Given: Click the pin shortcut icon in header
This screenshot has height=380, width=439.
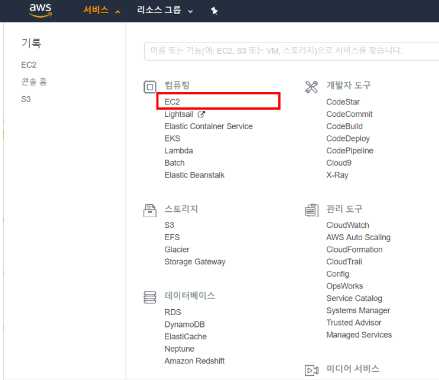Looking at the screenshot, I should tap(214, 11).
